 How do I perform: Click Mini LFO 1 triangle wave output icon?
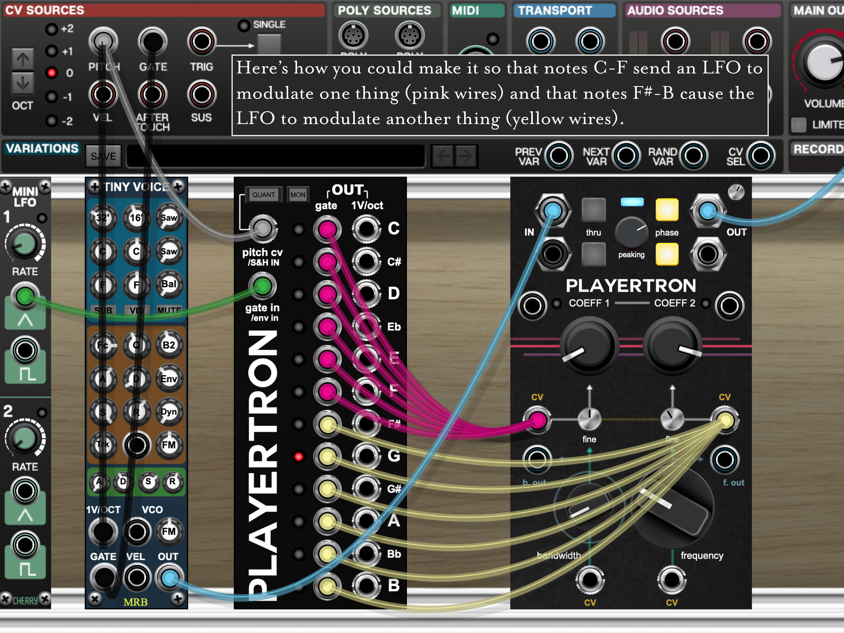tap(25, 320)
